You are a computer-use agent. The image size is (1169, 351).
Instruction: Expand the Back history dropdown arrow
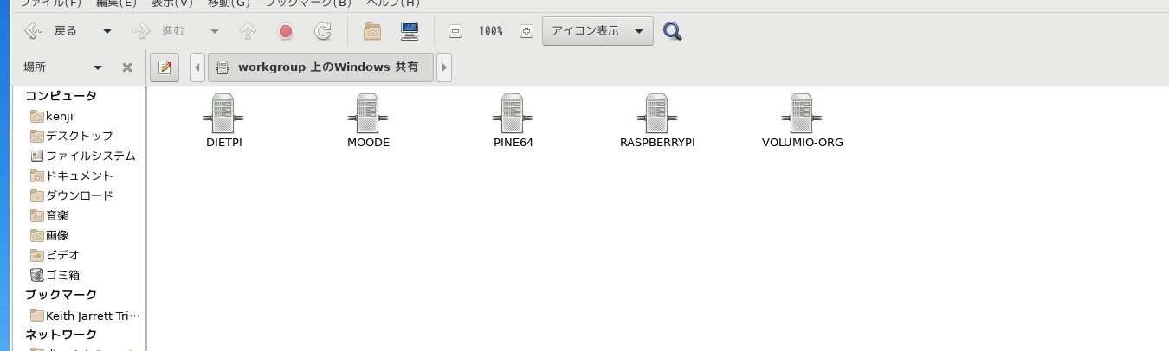[x=107, y=32]
